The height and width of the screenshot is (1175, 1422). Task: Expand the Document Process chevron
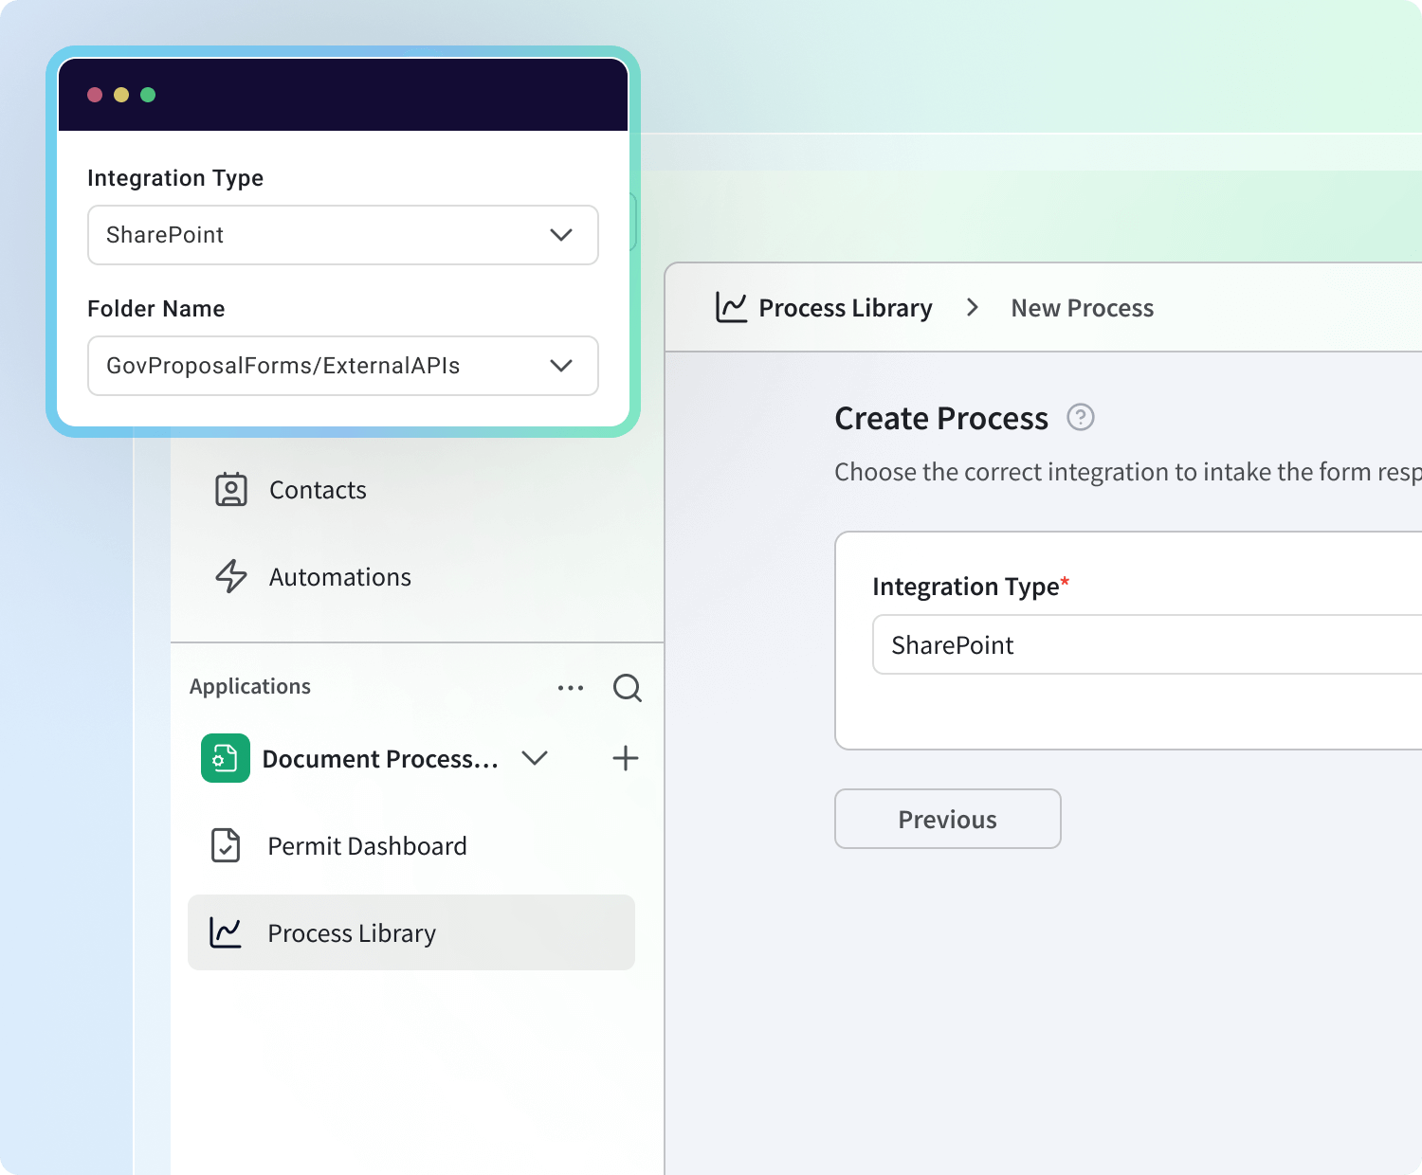(535, 758)
